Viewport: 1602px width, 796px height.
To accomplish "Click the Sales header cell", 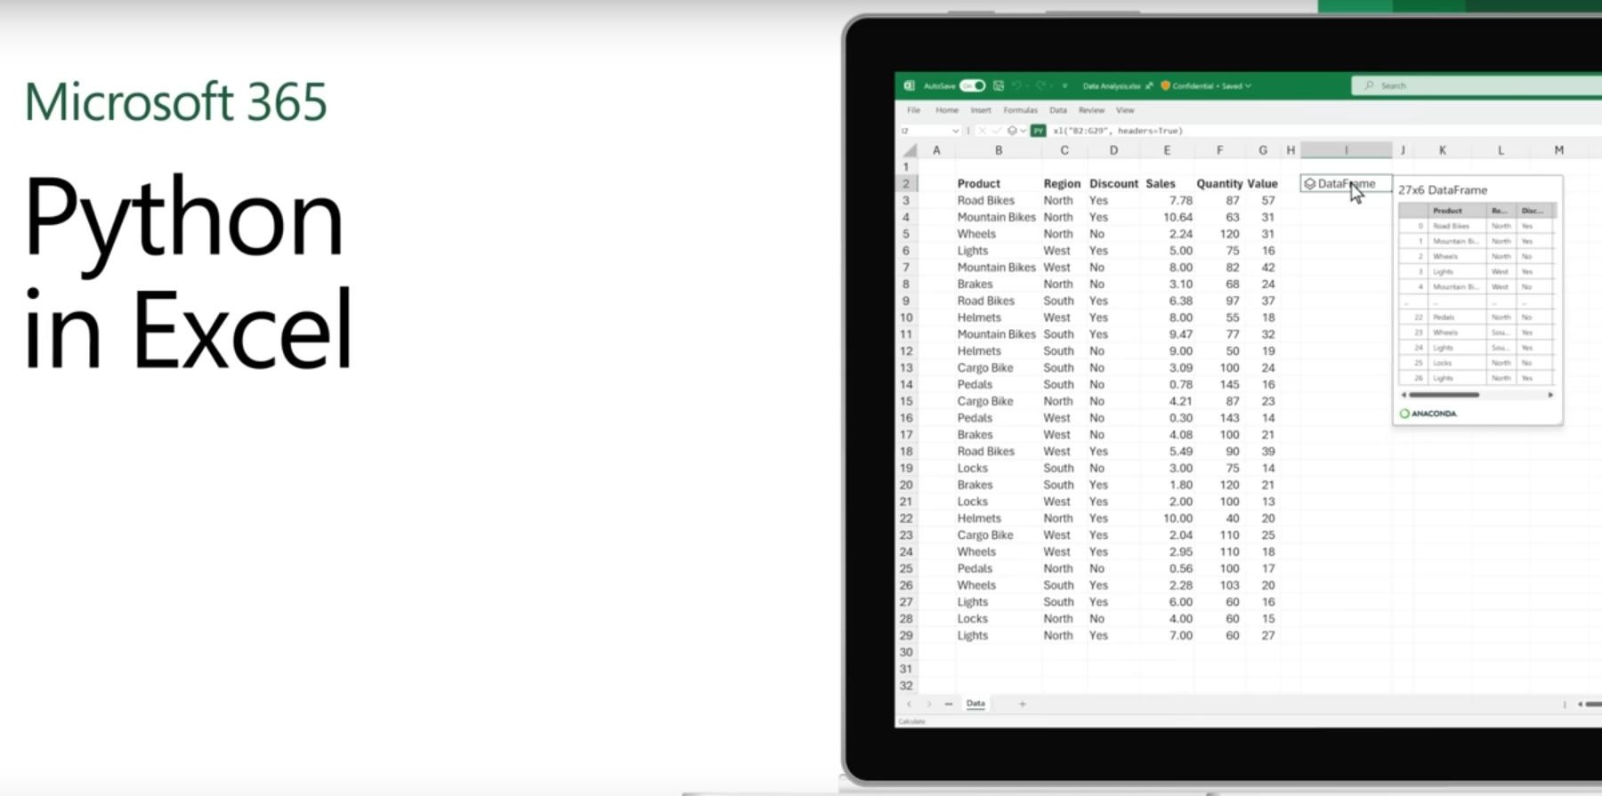I will tap(1160, 183).
